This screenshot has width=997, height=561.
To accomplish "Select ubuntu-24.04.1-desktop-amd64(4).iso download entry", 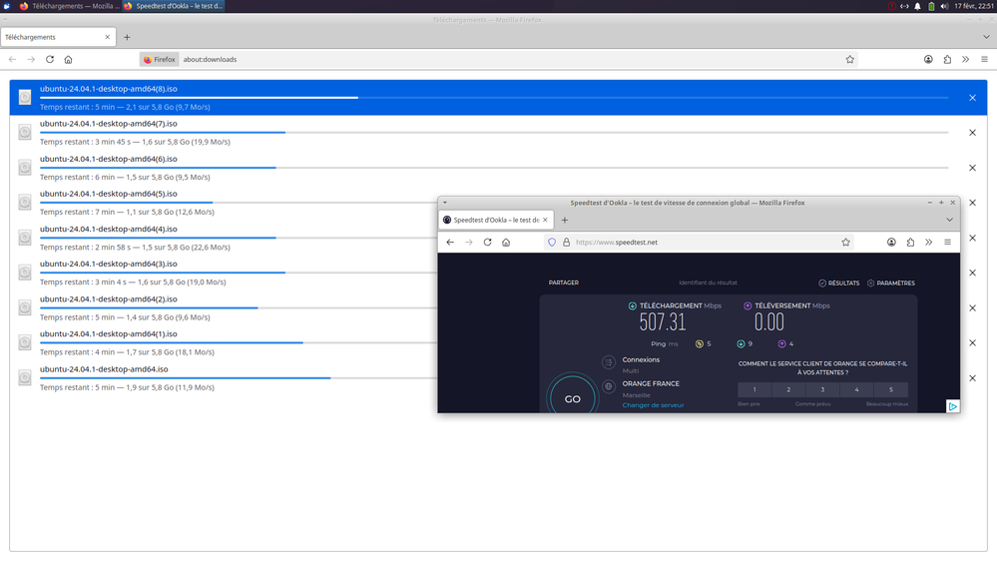I will (x=224, y=238).
